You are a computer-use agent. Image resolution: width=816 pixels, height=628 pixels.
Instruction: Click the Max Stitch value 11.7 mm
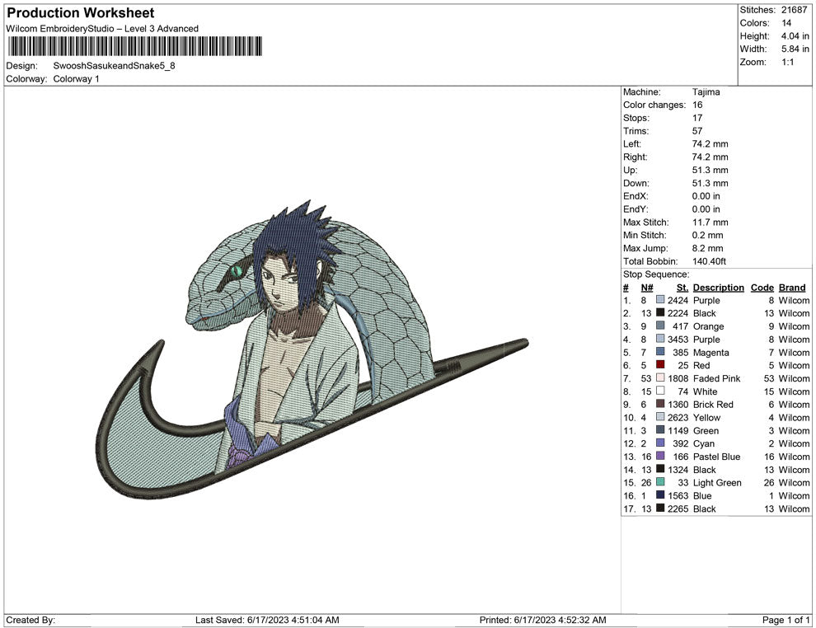[x=710, y=223]
